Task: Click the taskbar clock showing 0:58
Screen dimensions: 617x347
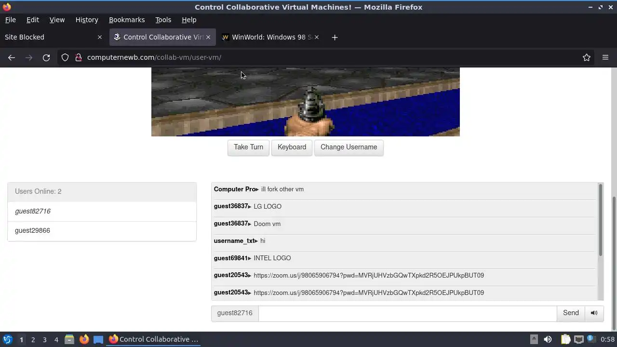Action: point(607,339)
